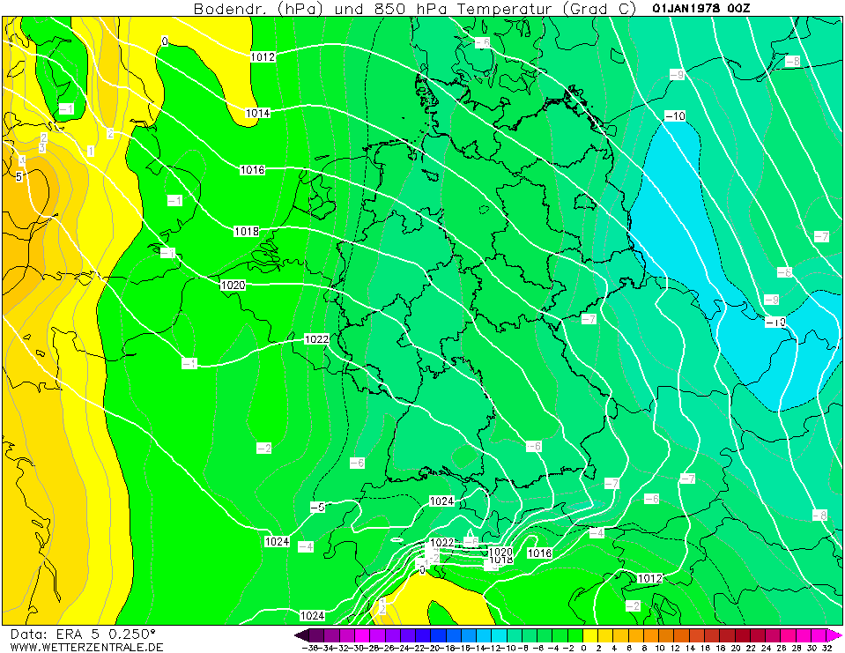Click the black 5 isotherm label on orange area
The width and height of the screenshot is (845, 653).
coord(18,176)
